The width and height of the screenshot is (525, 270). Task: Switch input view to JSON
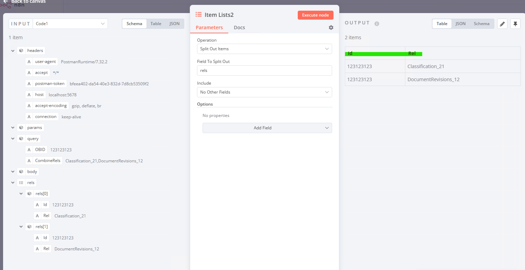click(x=174, y=24)
